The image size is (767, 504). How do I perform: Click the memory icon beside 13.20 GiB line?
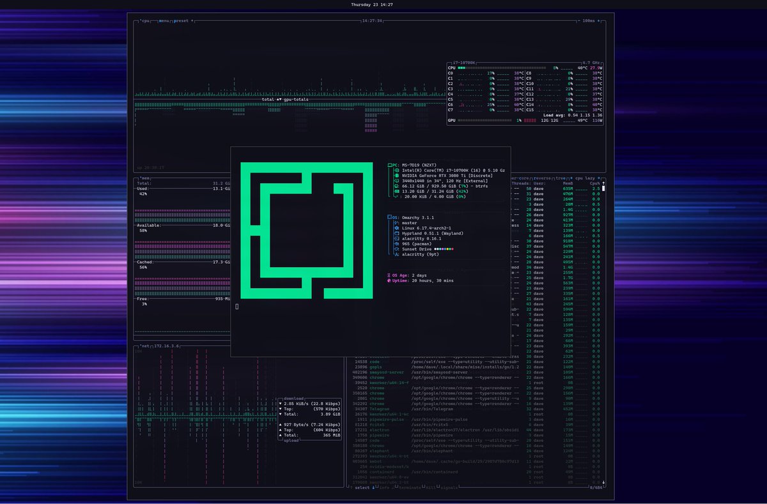click(x=396, y=191)
